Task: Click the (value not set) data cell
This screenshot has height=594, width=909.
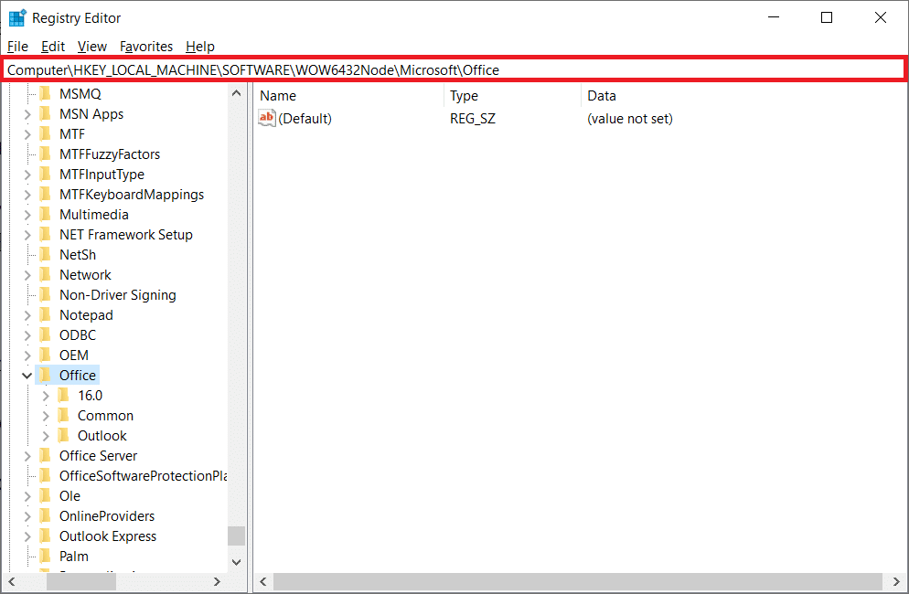Action: [630, 119]
